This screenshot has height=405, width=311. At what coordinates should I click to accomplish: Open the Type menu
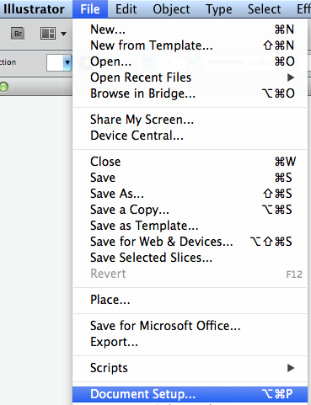[x=219, y=9]
